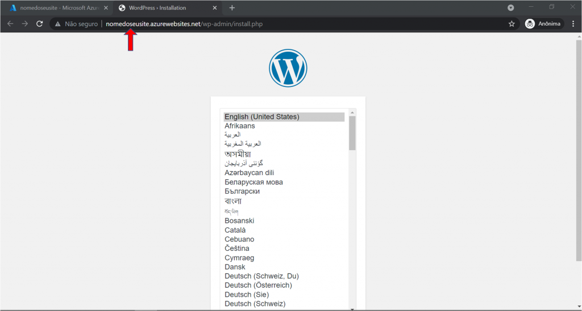Viewport: 582px width, 311px height.
Task: Open a new tab with the plus button
Action: (x=232, y=8)
